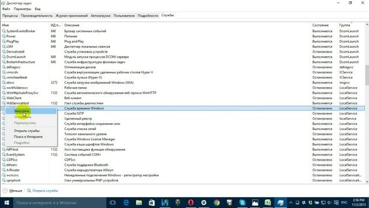
Task: Open Skype from the taskbar
Action: pos(242,203)
